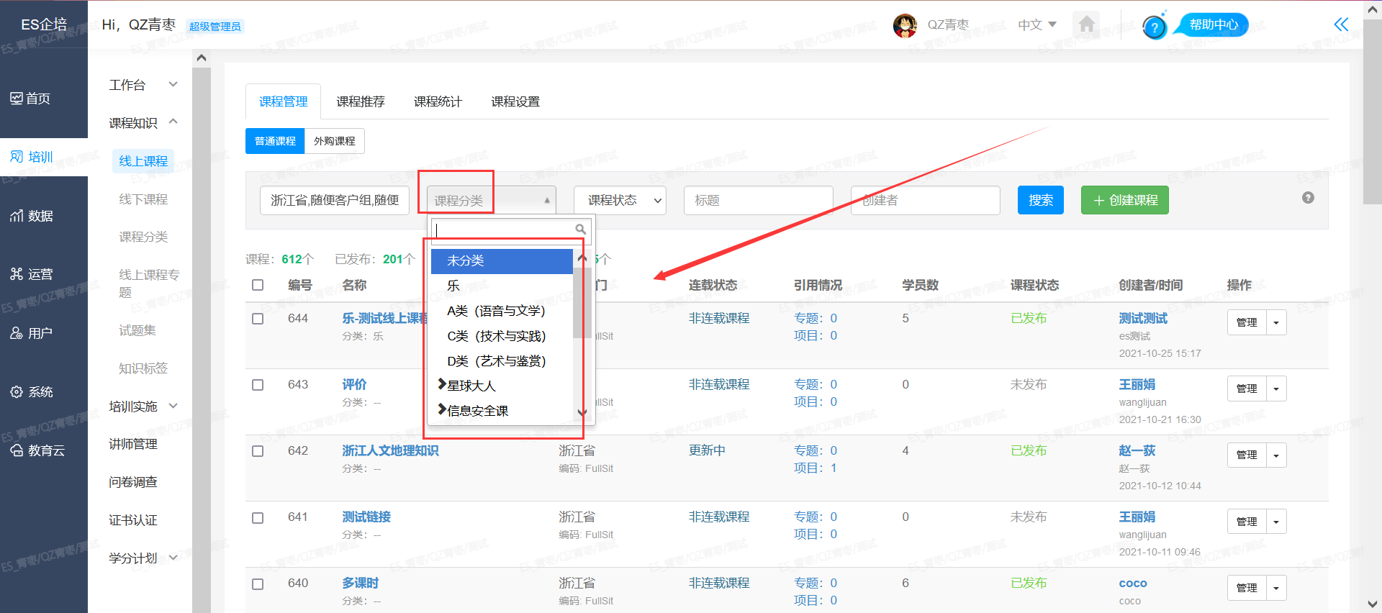Click the organization filter 浙江省,随便客户组 field

pos(335,200)
